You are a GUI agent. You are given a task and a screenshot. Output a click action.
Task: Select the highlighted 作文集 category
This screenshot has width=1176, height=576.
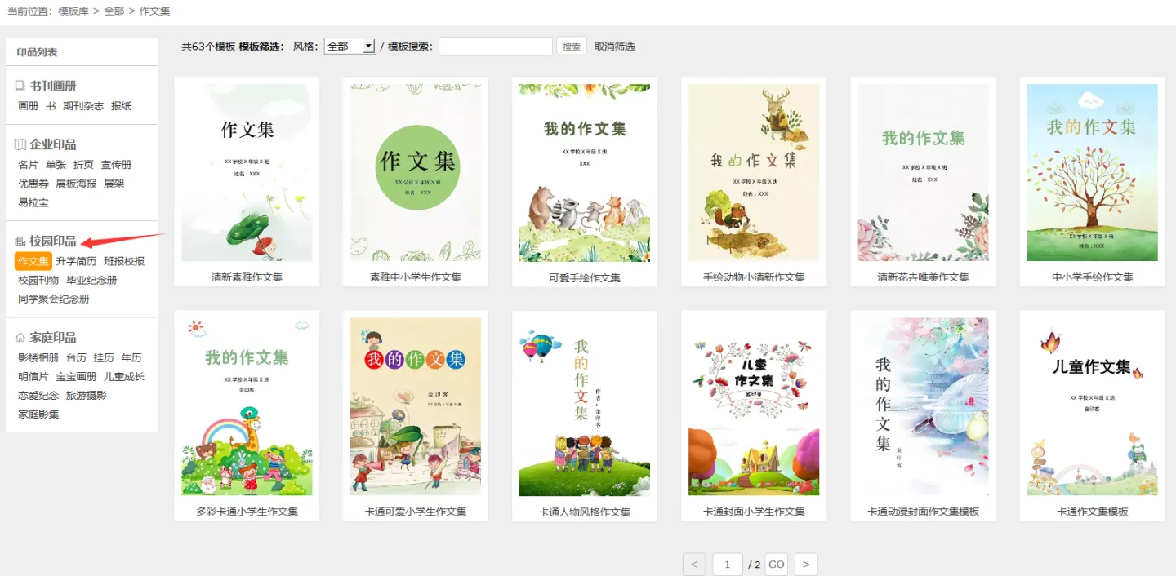click(33, 261)
